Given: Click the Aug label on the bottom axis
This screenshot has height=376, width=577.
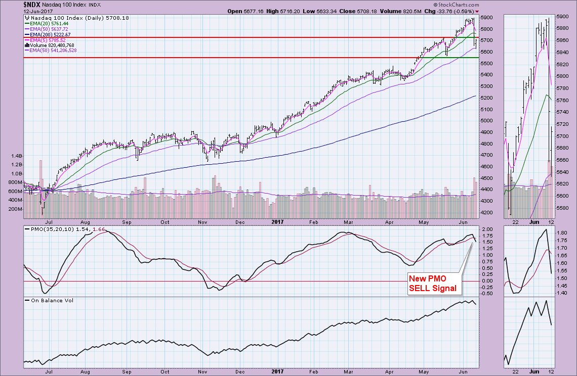Looking at the screenshot, I should (85, 371).
